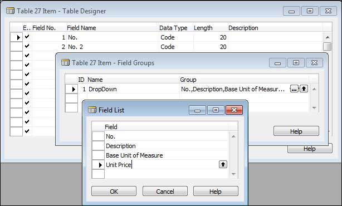Click the Field List scrollbar up arrow
The width and height of the screenshot is (342, 206).
233,136
